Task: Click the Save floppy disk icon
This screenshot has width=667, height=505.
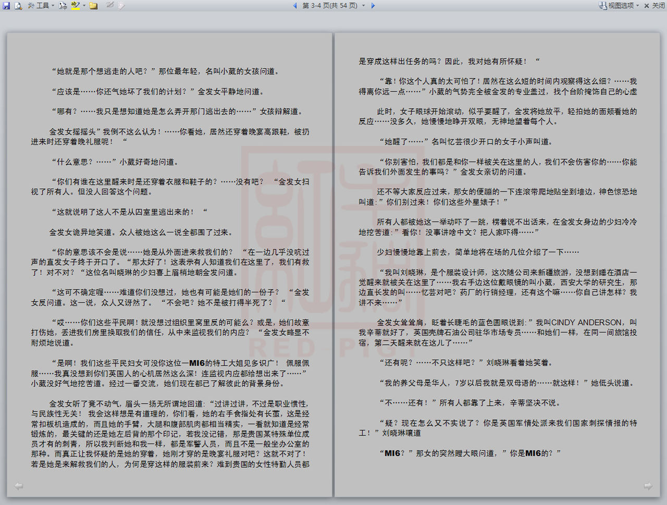Action: coord(6,6)
